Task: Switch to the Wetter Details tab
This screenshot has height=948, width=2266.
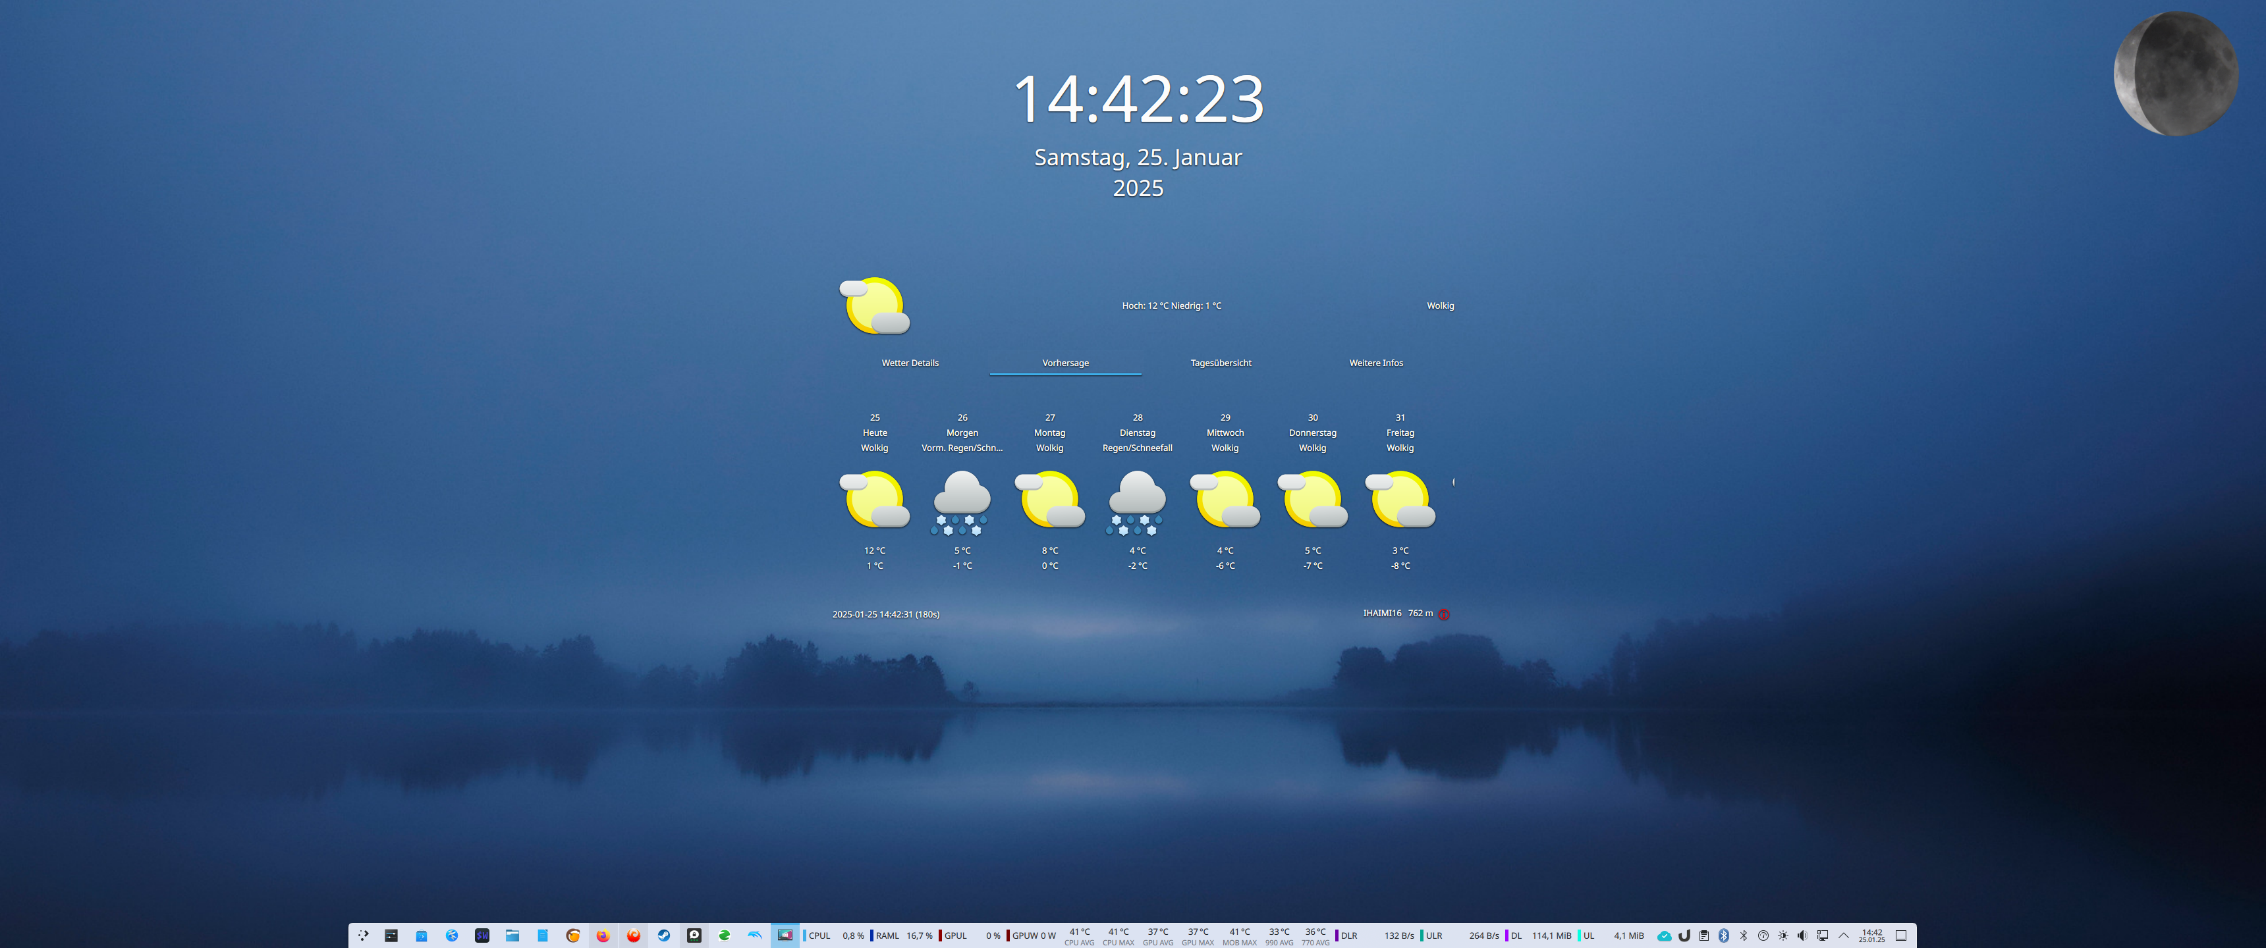Action: coord(910,363)
